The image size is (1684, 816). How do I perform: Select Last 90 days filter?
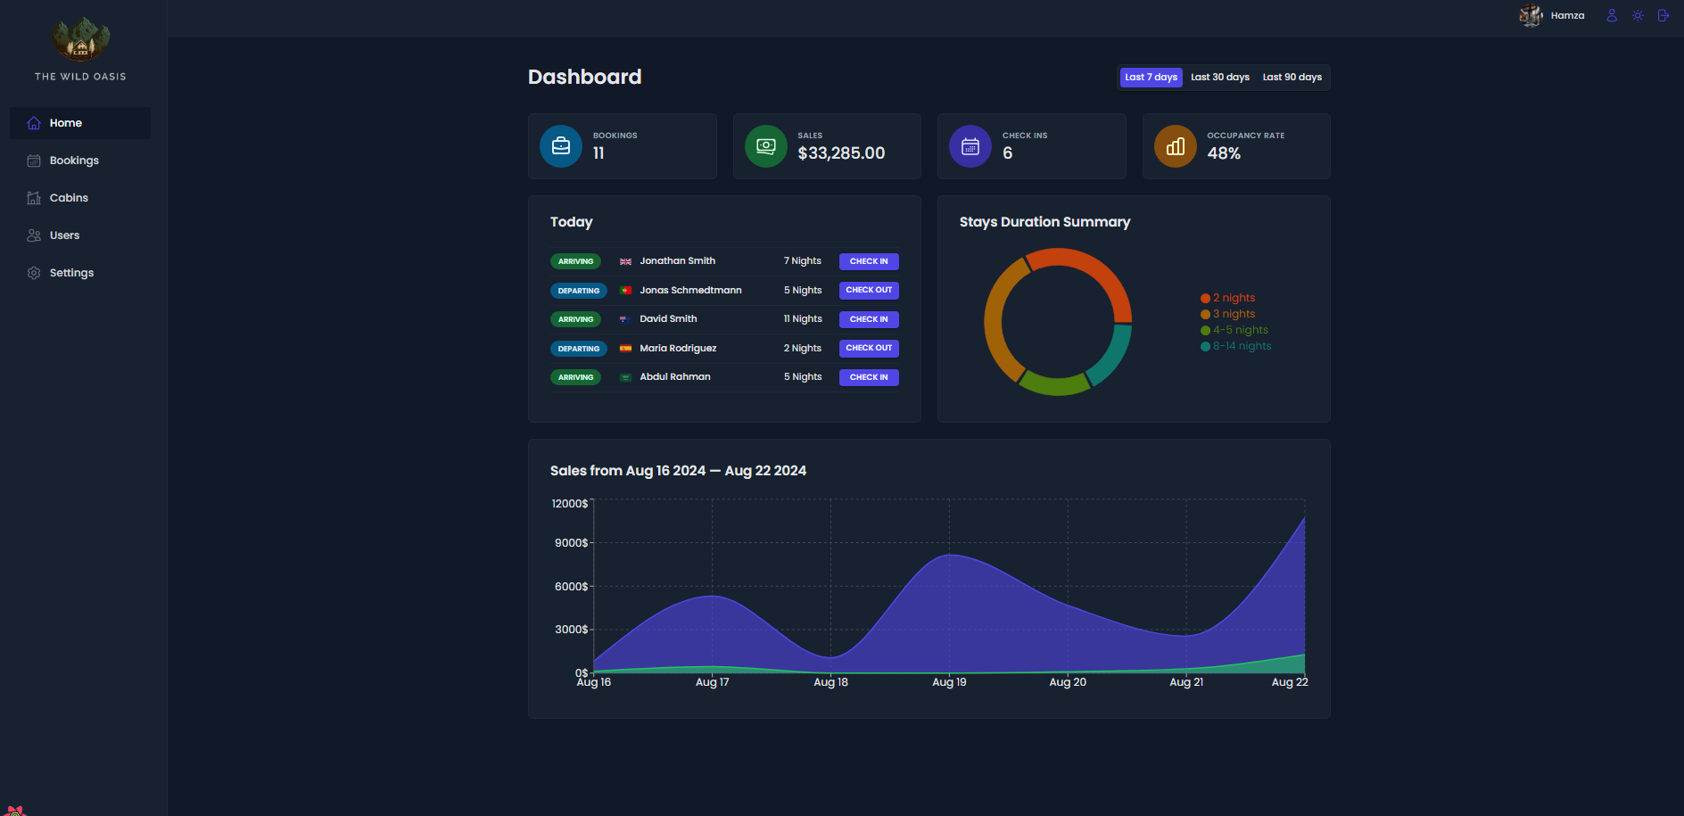[x=1292, y=78]
